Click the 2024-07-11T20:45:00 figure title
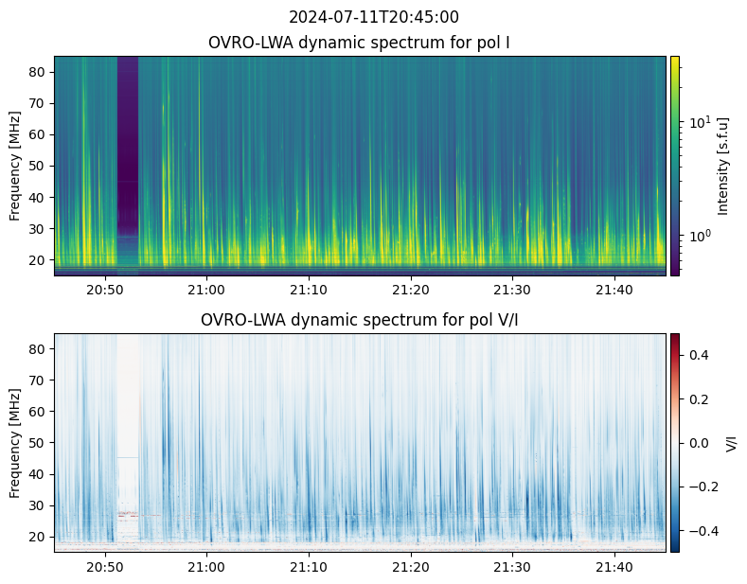Image resolution: width=747 pixels, height=584 pixels. pyautogui.click(x=373, y=17)
